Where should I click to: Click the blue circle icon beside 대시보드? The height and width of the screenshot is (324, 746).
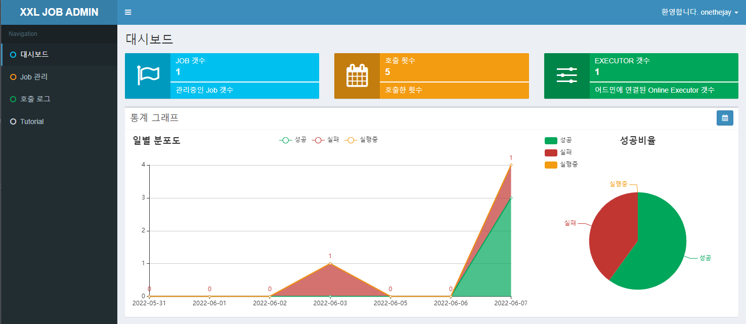click(x=13, y=54)
